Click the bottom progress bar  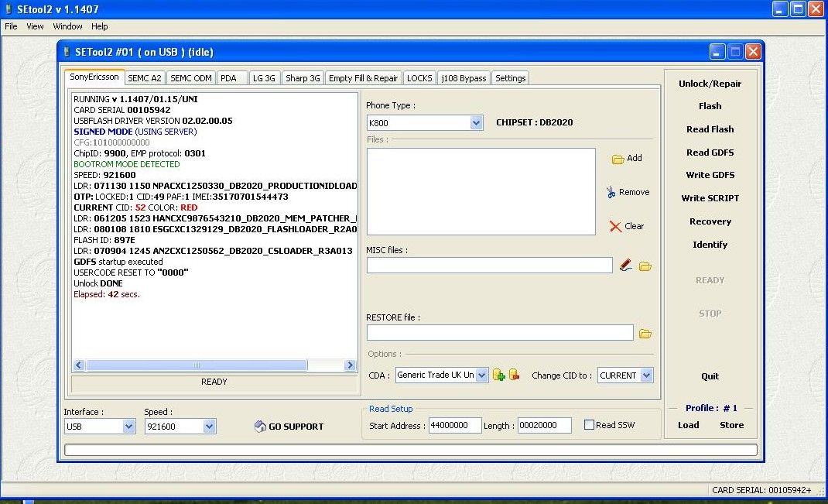(x=411, y=450)
